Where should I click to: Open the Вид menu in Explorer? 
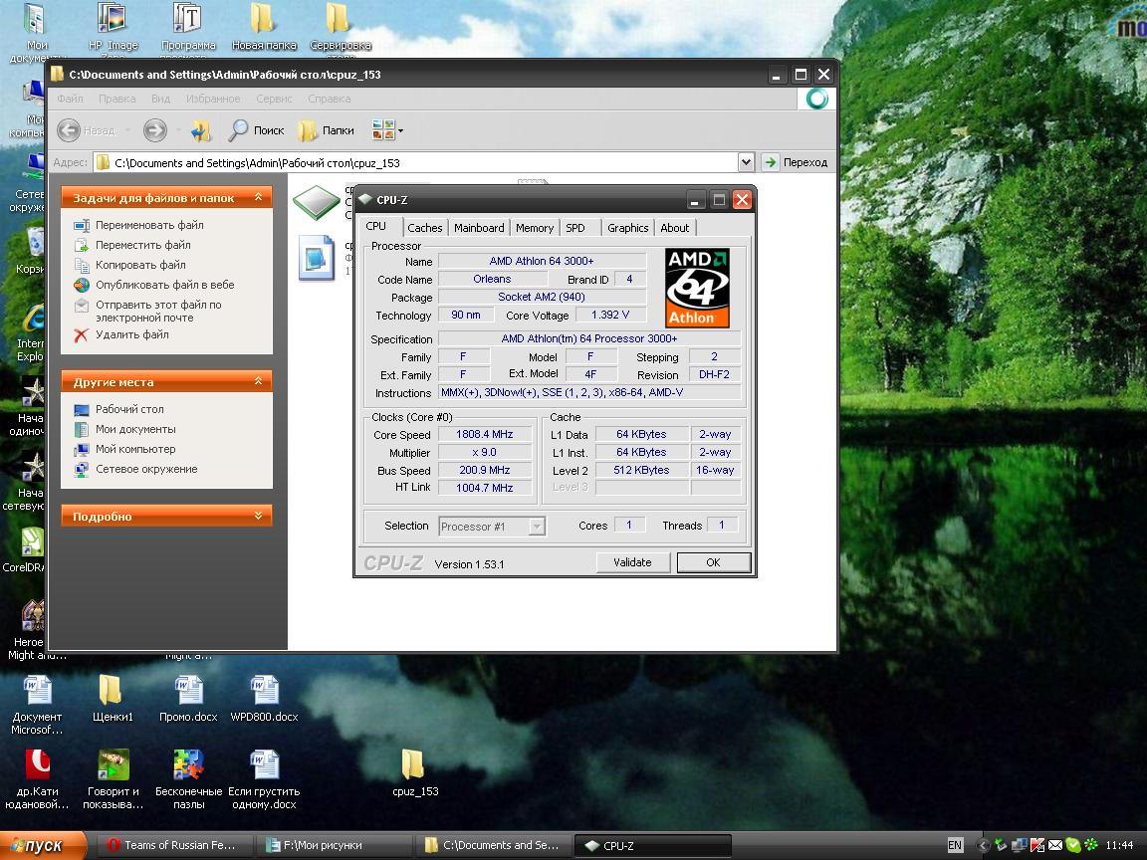[161, 99]
